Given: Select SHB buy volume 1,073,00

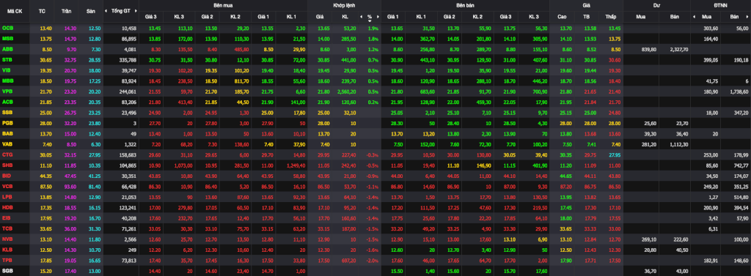Looking at the screenshot, I should pyautogui.click(x=183, y=165).
